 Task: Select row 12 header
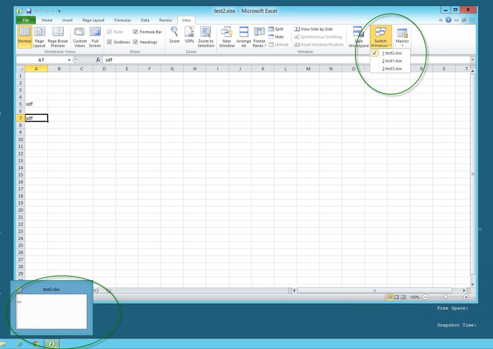click(x=20, y=153)
